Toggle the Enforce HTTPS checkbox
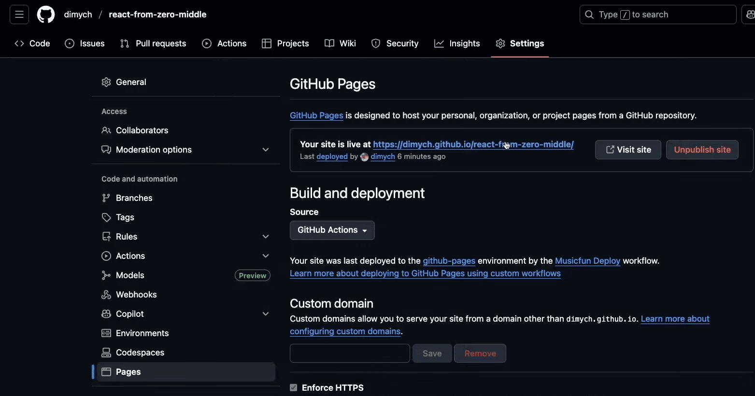755x396 pixels. tap(294, 387)
